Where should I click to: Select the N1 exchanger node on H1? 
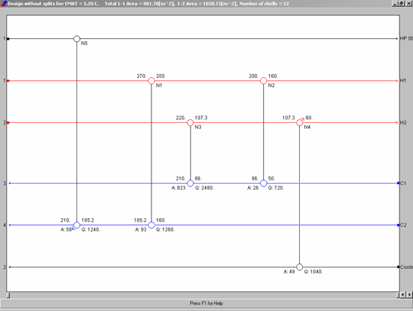(151, 81)
